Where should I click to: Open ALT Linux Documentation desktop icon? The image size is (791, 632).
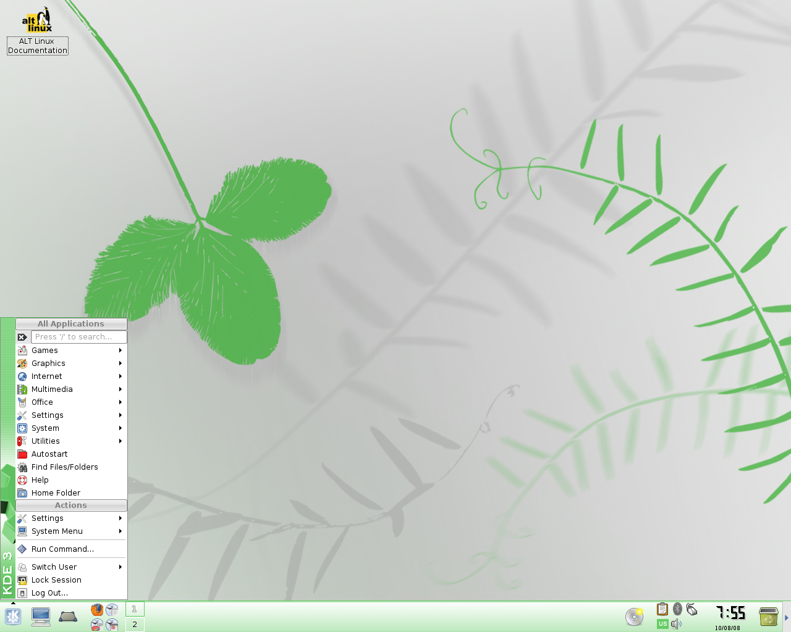(x=38, y=31)
